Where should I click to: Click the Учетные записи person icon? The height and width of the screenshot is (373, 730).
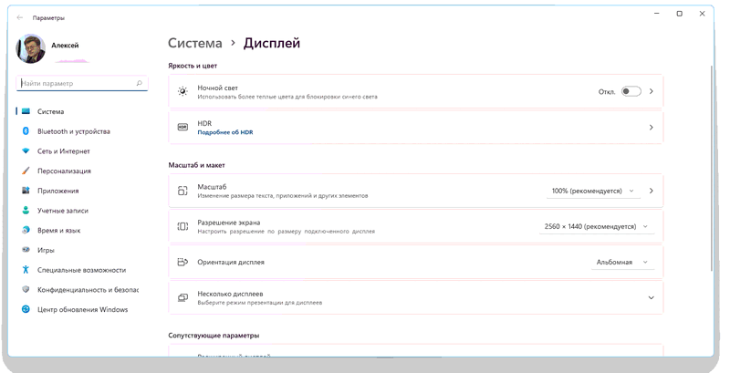(x=26, y=211)
